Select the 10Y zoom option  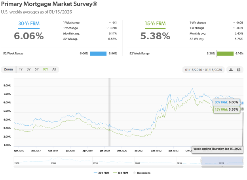coord(45,69)
